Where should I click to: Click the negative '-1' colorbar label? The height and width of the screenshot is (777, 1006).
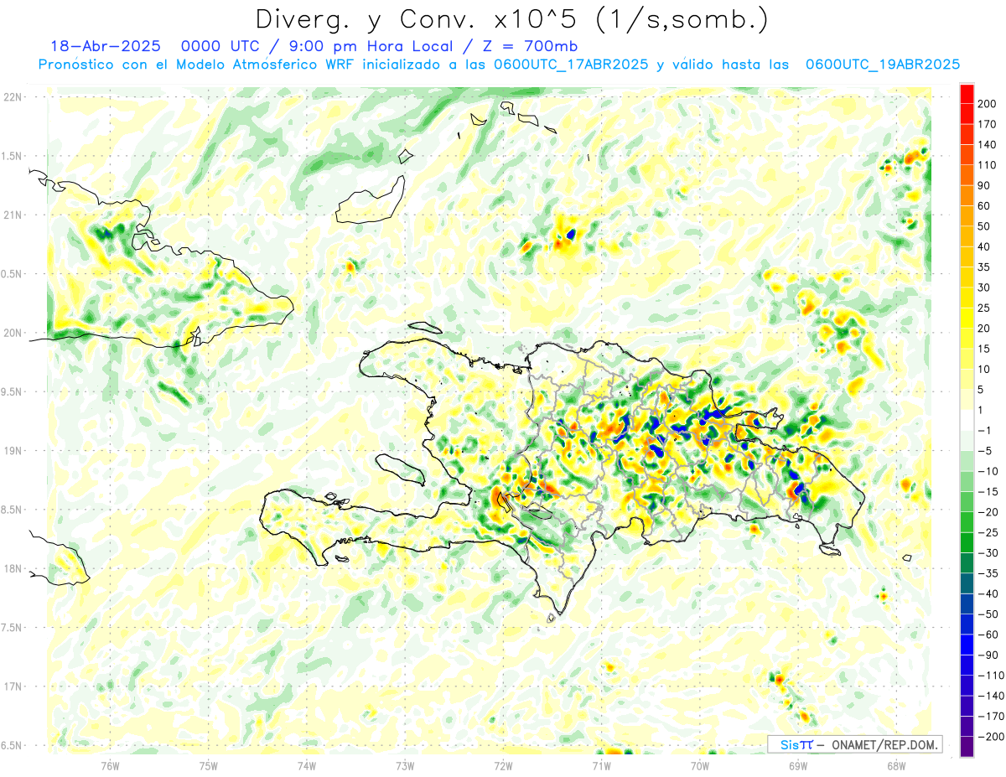[984, 431]
